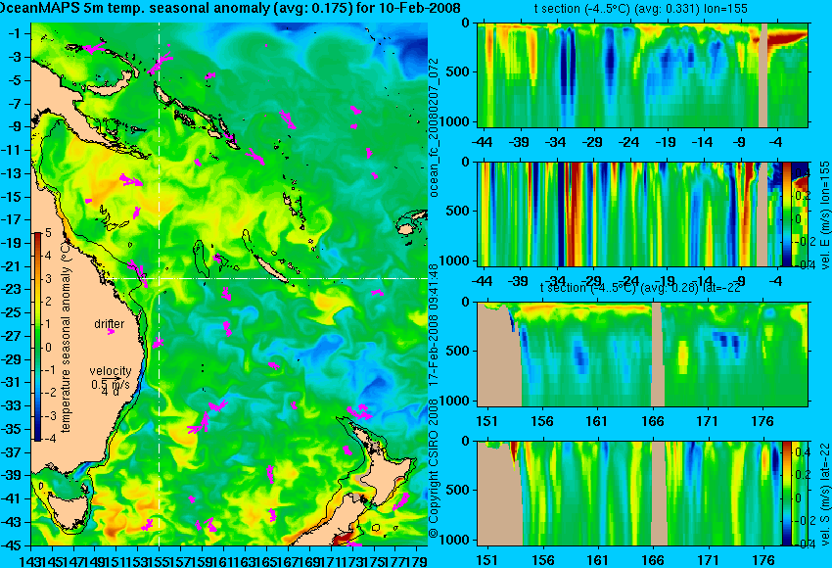
Task: Click the lon=155 temperature section plot
Action: (642, 74)
